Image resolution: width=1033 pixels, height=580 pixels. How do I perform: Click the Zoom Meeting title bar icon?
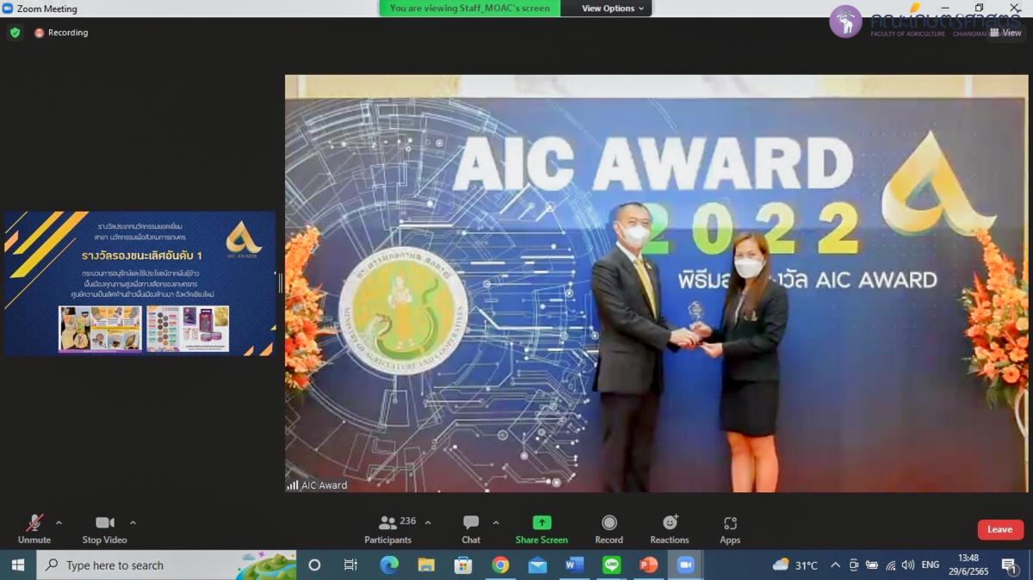[8, 9]
